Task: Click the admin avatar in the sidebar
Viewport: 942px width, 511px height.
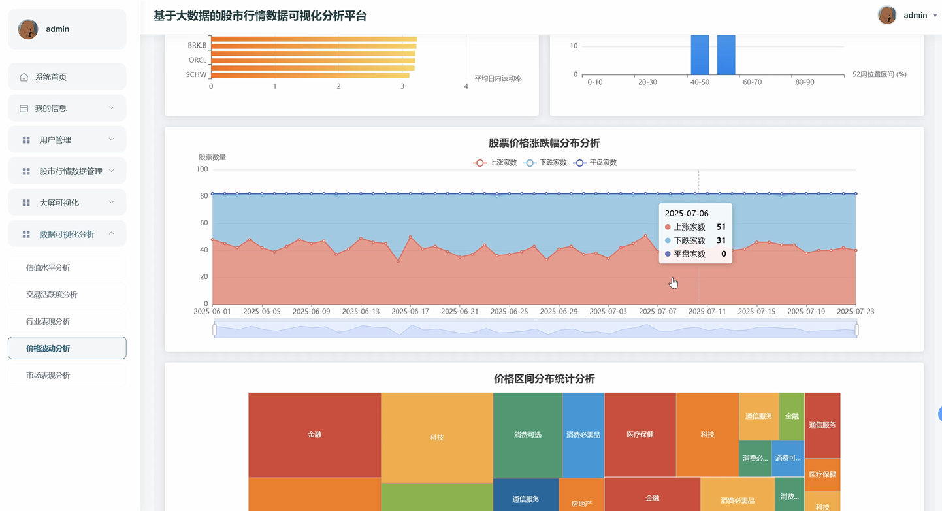Action: (x=28, y=29)
